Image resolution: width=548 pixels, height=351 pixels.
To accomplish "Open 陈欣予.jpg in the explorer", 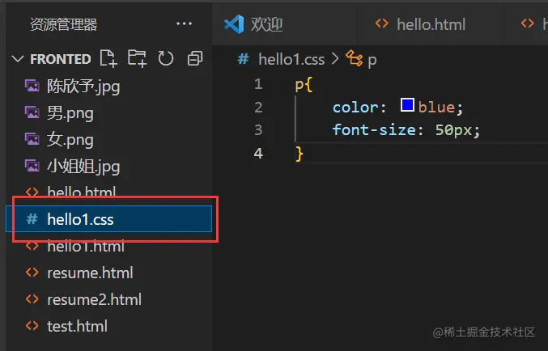I will click(x=83, y=85).
